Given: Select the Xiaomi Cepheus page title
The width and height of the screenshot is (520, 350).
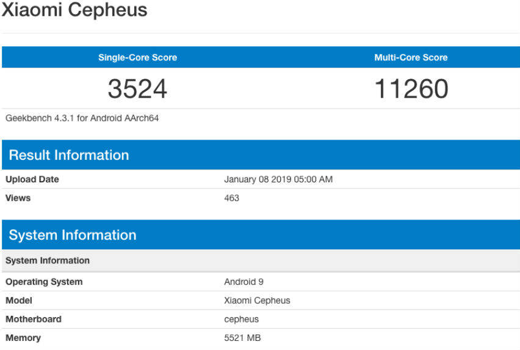Looking at the screenshot, I should pos(74,10).
